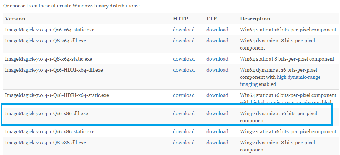
Task: Open FTP download for Q8-x64-static.exe
Action: pyautogui.click(x=217, y=59)
